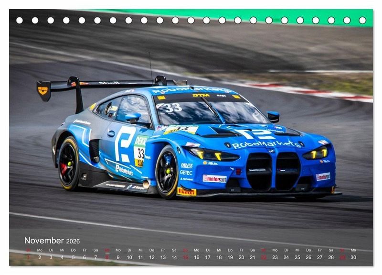Click the motorsport sticker near front wheel
This screenshot has height=275, width=382.
point(214,178)
